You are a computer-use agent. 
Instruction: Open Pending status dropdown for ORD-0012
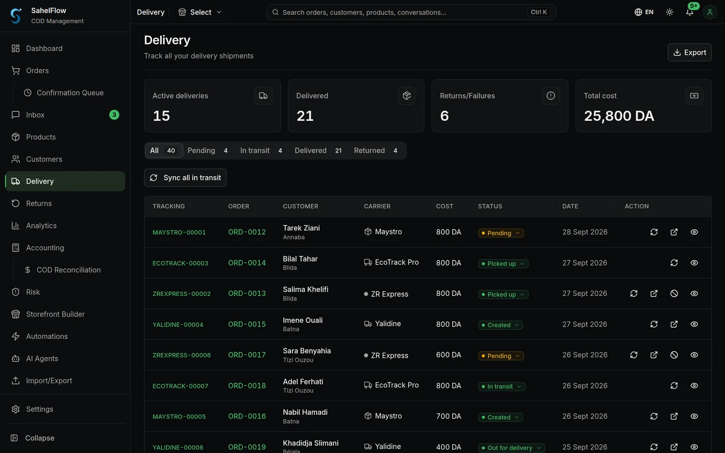pyautogui.click(x=500, y=233)
